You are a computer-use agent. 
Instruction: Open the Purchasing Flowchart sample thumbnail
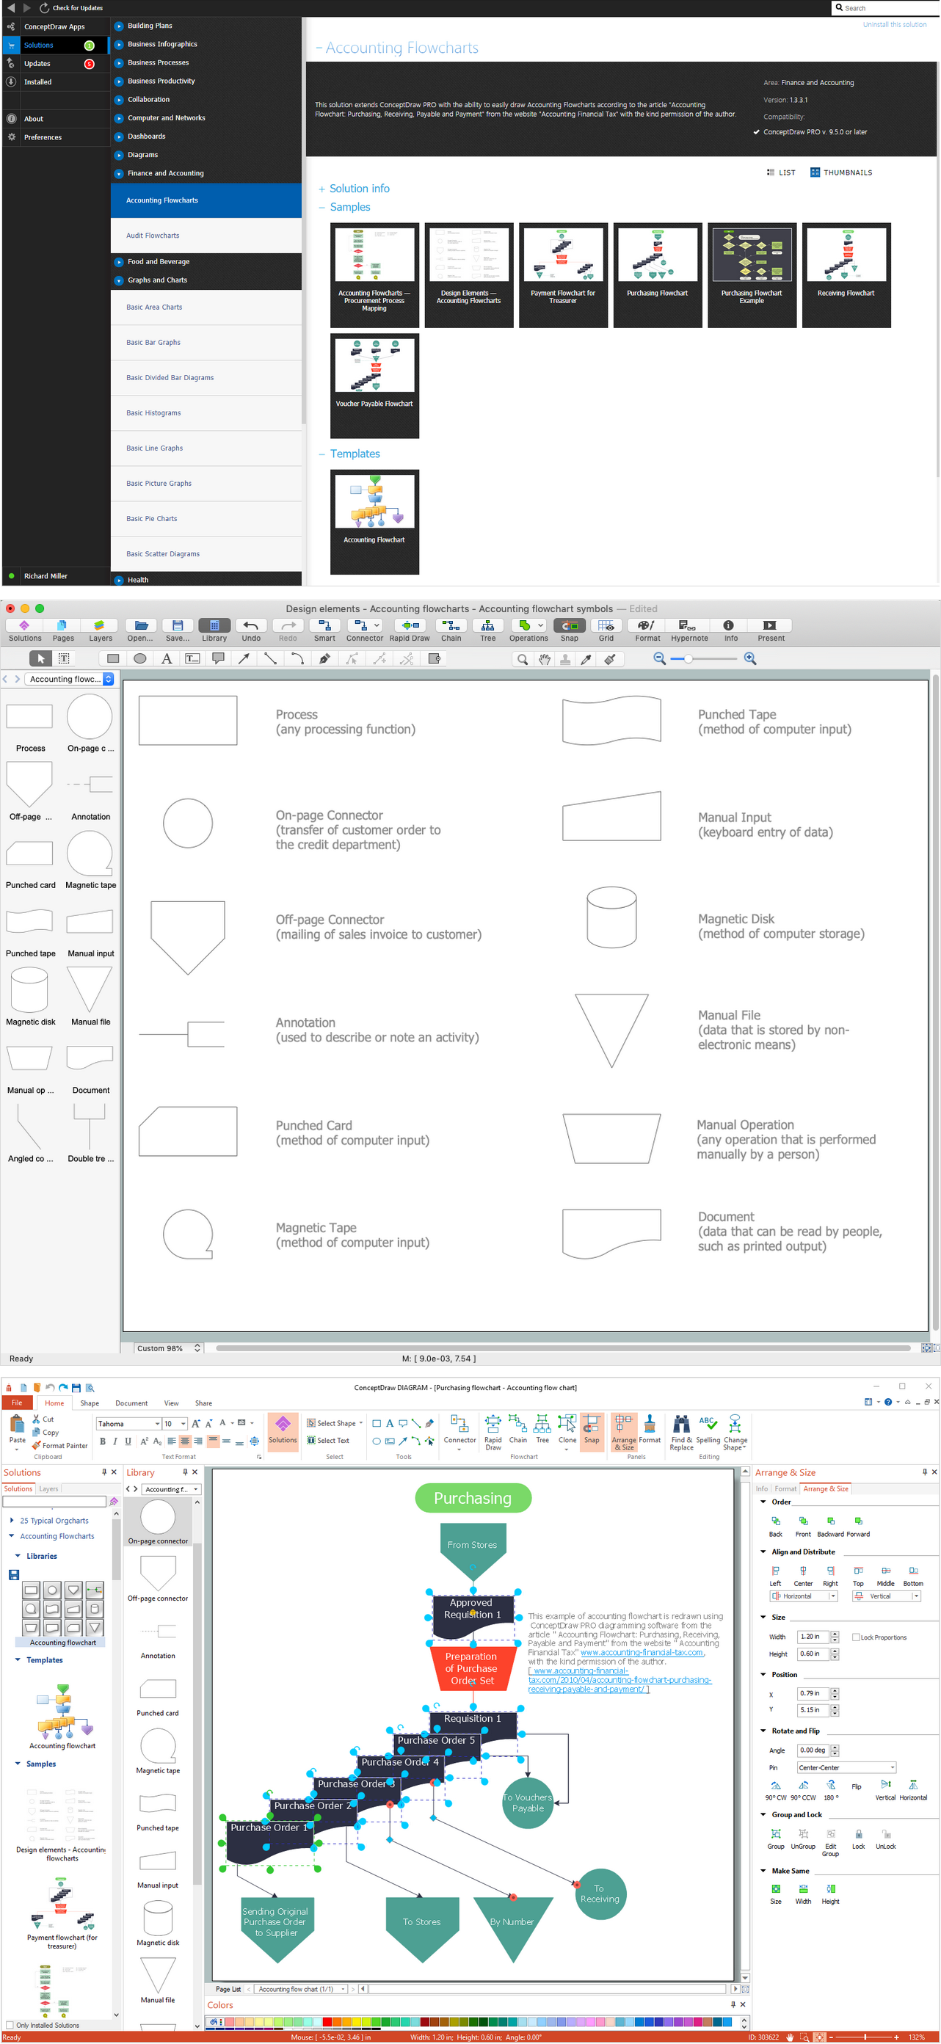(x=657, y=274)
